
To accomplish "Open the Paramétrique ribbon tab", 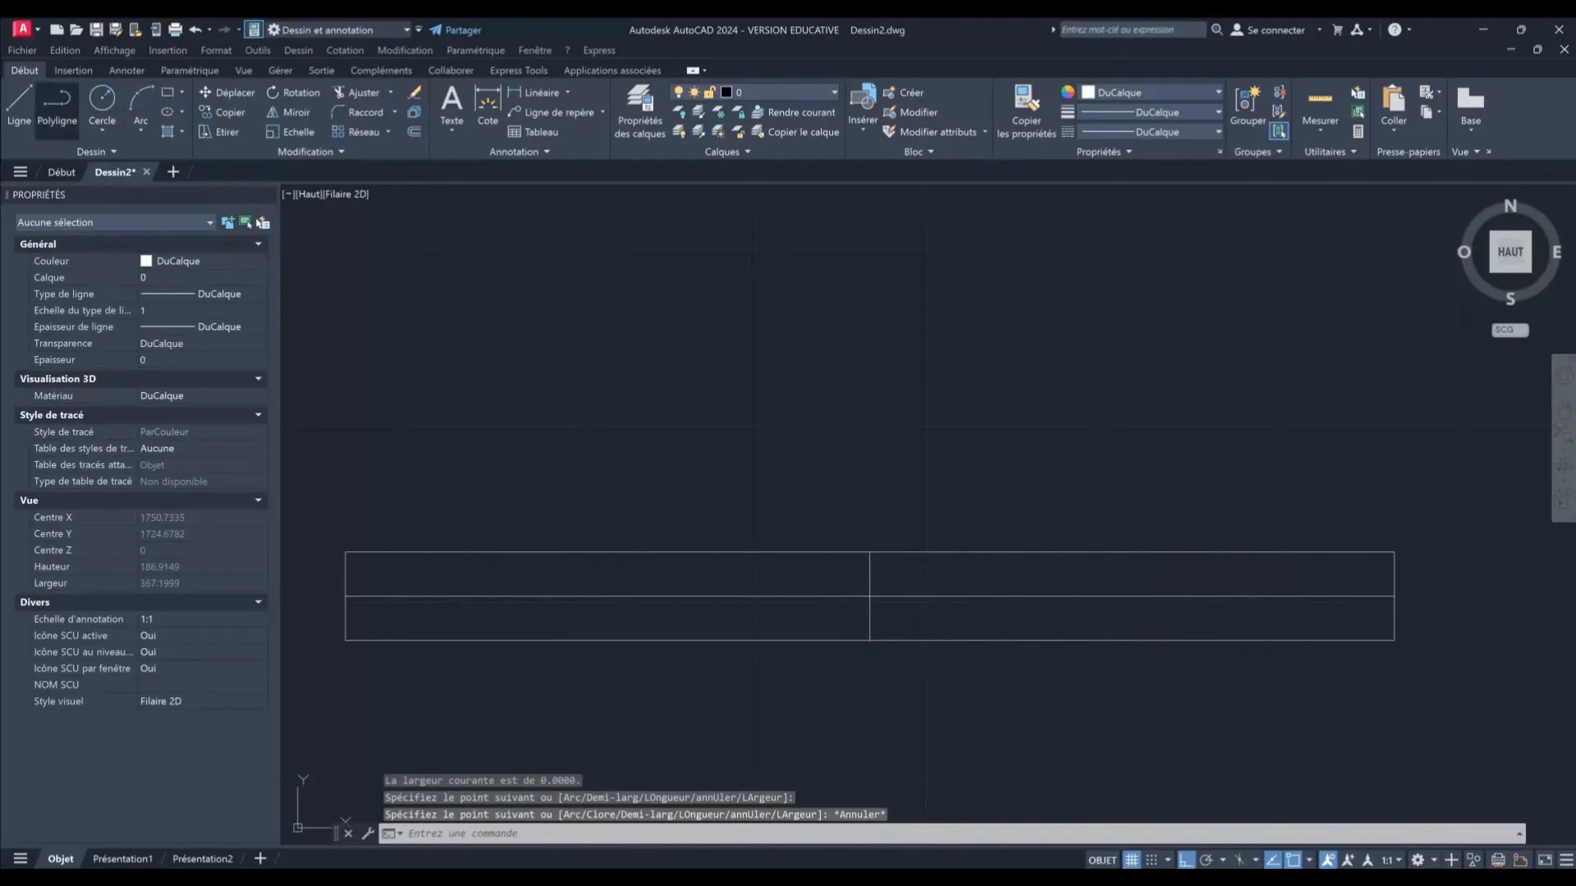I will 190,71.
